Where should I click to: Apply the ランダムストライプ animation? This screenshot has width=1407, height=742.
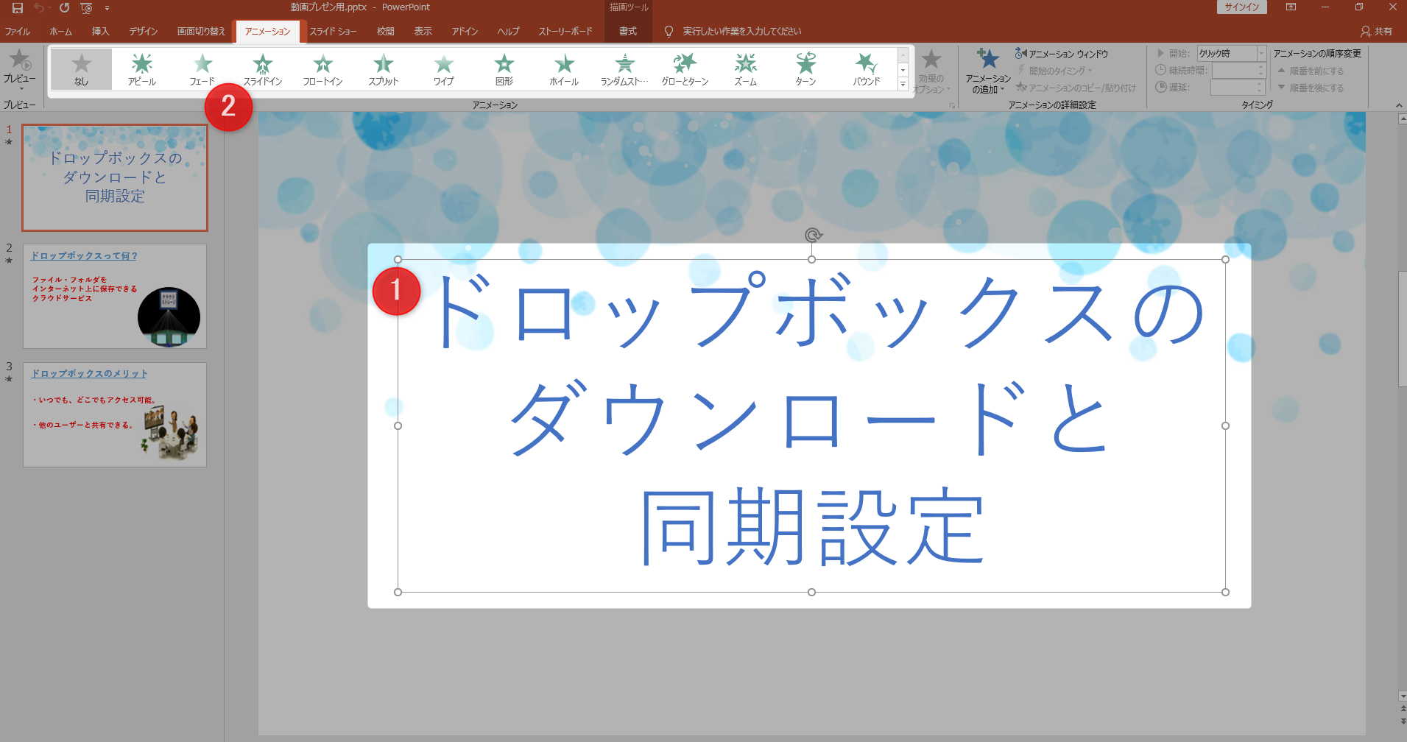[625, 69]
